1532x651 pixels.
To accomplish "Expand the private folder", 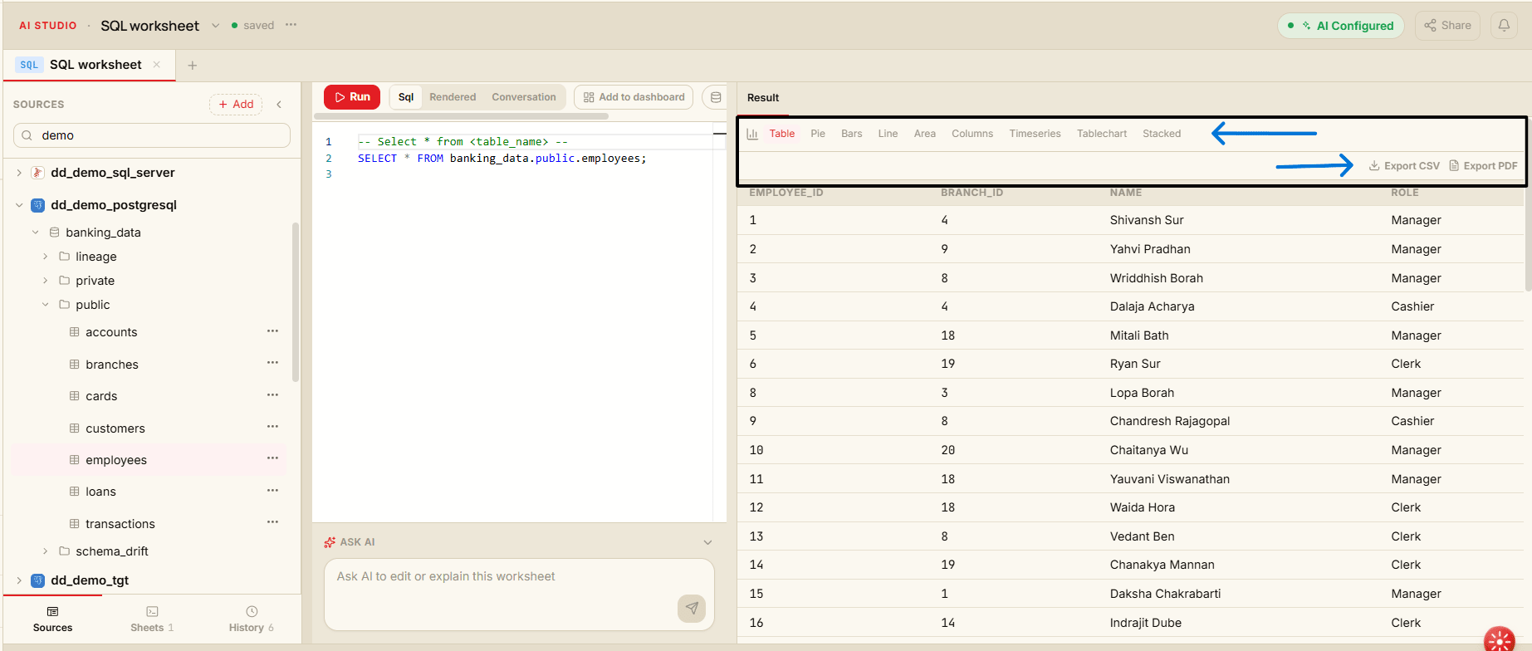I will pos(46,281).
